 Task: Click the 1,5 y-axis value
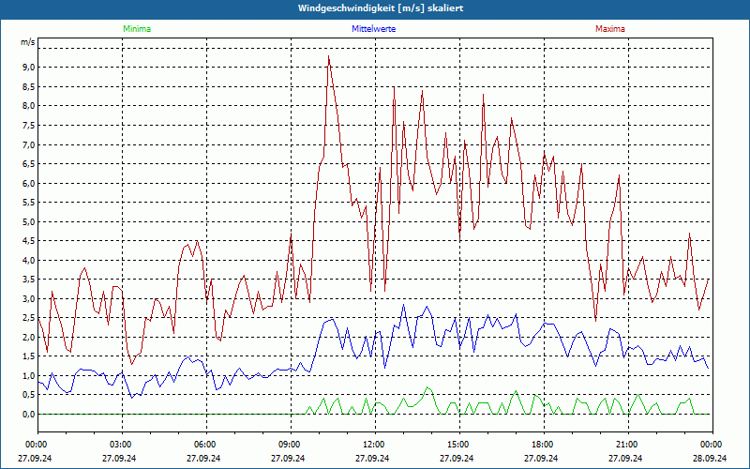(29, 356)
